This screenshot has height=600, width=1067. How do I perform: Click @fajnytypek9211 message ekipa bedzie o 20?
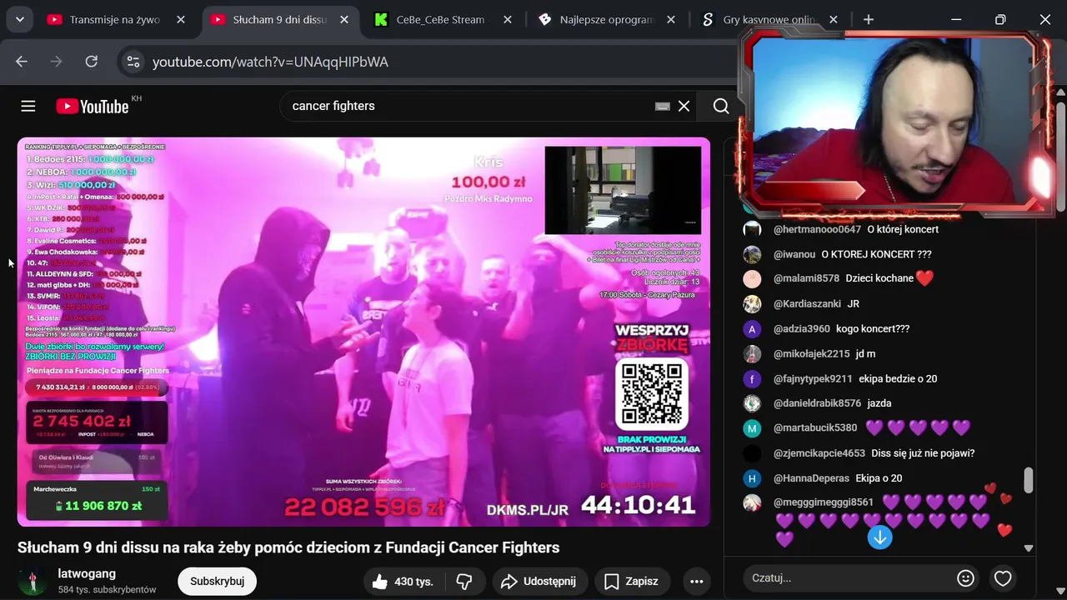(x=898, y=378)
